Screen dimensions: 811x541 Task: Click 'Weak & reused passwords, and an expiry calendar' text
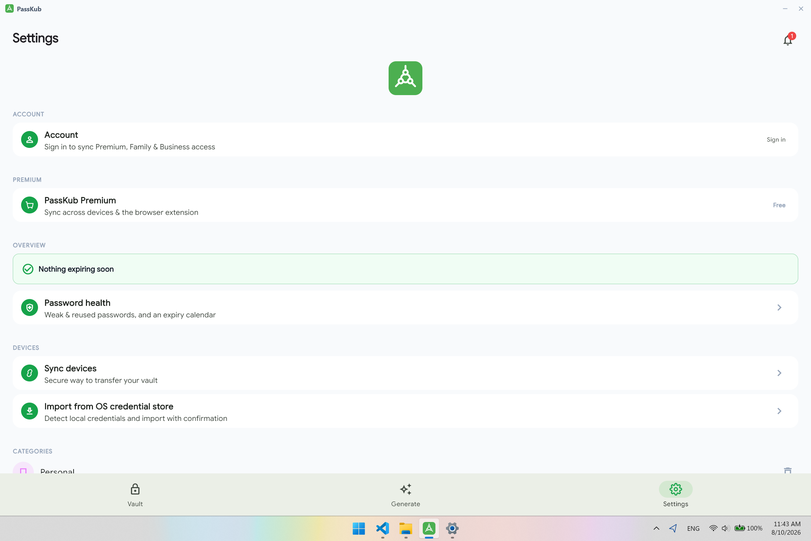click(x=130, y=315)
